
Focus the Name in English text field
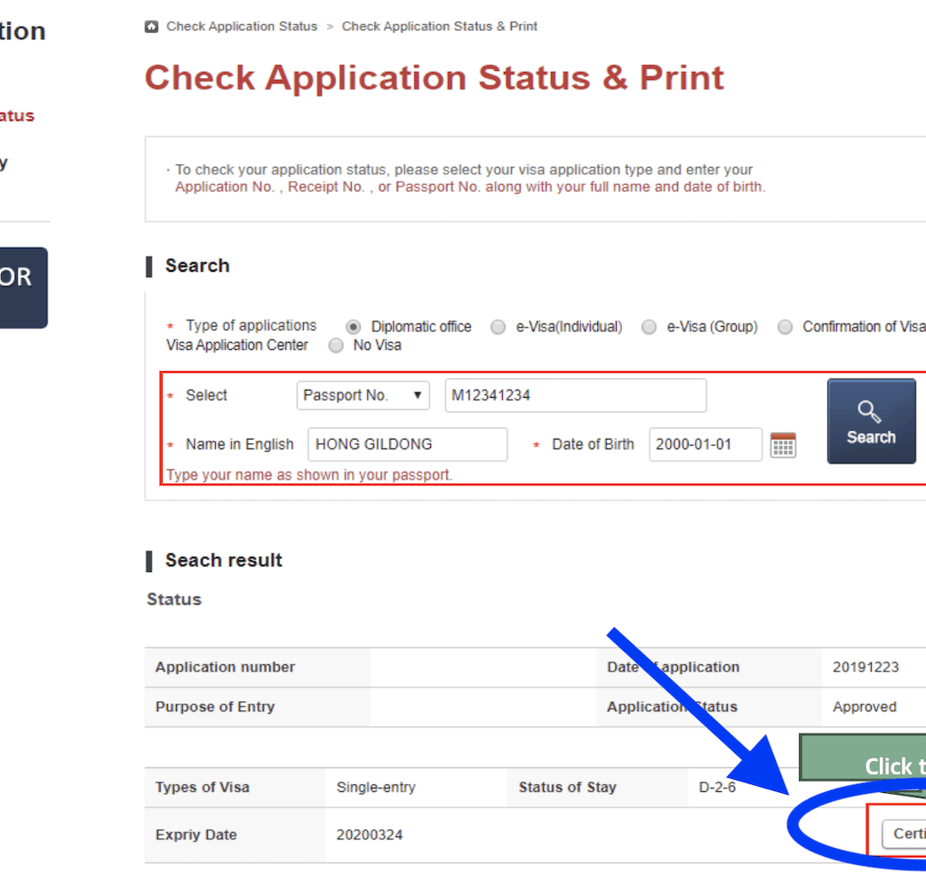(407, 445)
